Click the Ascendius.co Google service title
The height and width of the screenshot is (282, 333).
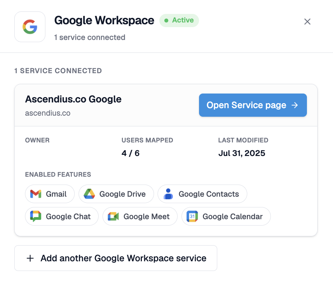point(73,99)
